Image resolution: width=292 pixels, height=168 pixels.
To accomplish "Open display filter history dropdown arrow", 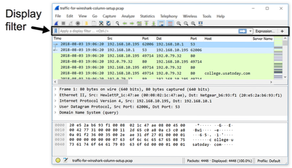I will pos(251,31).
